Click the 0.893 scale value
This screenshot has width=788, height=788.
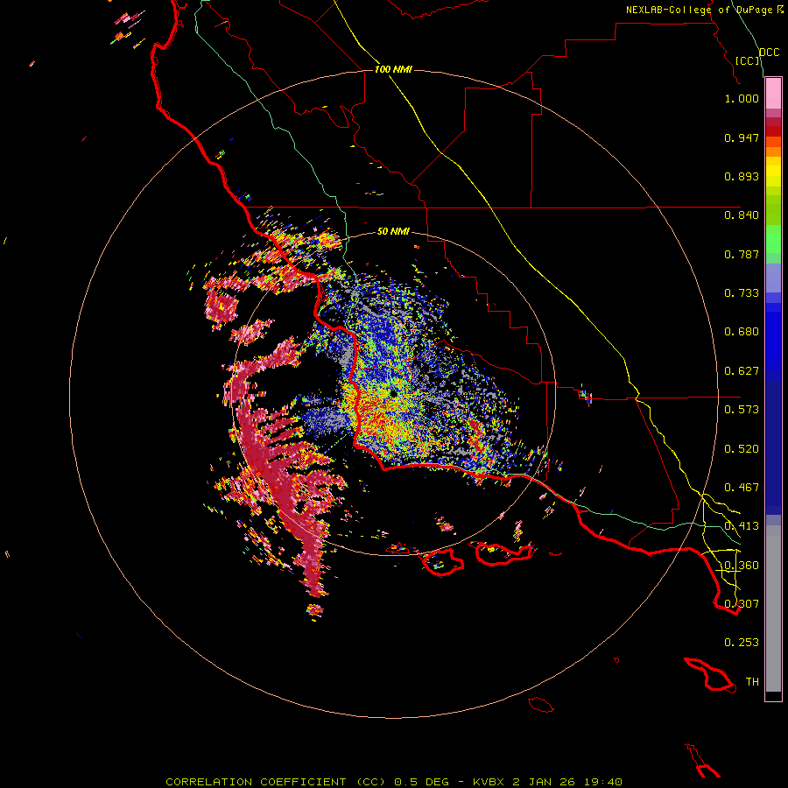[x=742, y=176]
